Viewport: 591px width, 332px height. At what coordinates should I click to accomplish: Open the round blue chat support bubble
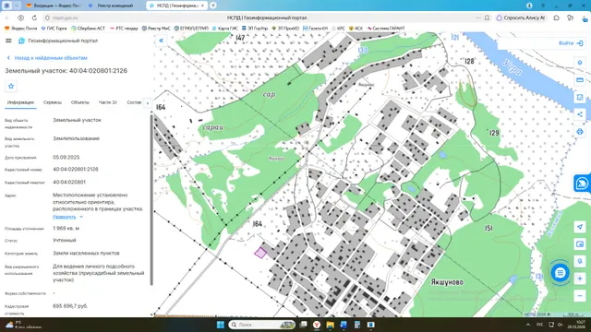(x=561, y=273)
